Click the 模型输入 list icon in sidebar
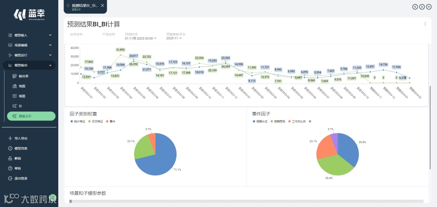Viewport: 437px width, 207px height. click(x=10, y=35)
